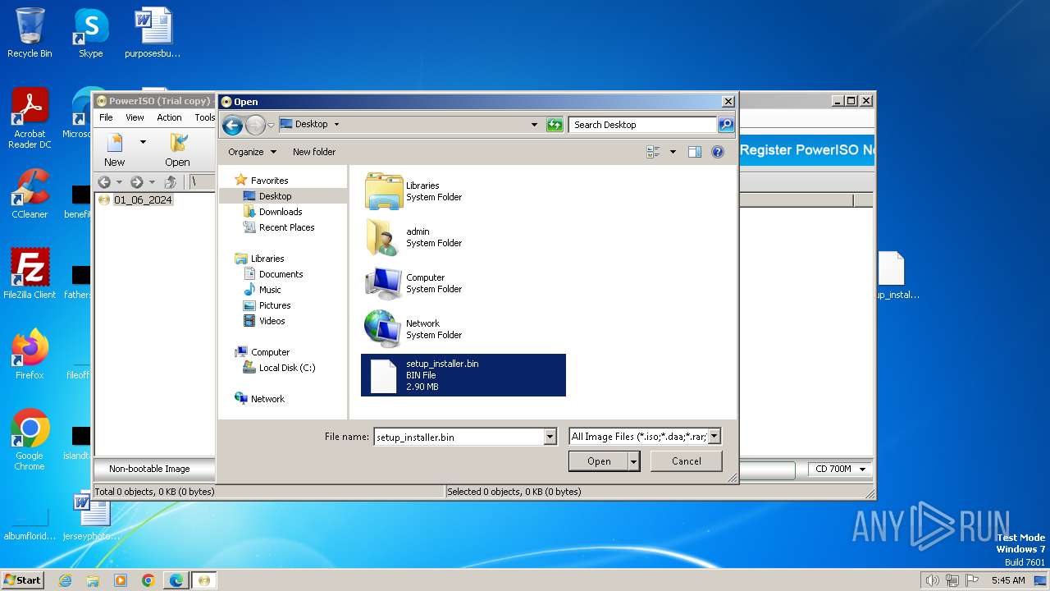Select Documents library in navigation pane

281,274
